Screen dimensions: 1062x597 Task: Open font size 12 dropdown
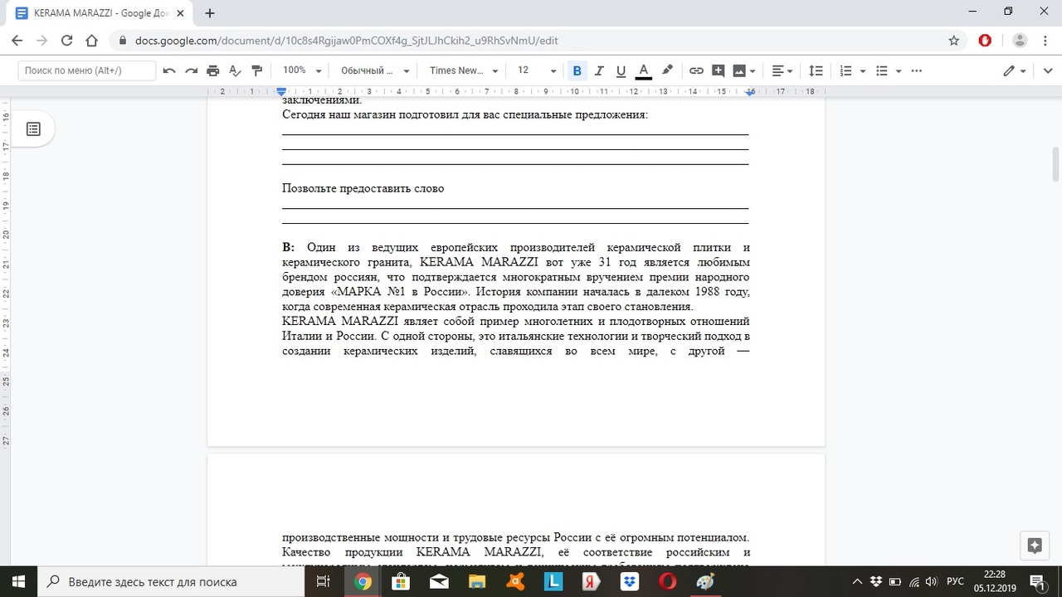click(x=536, y=70)
